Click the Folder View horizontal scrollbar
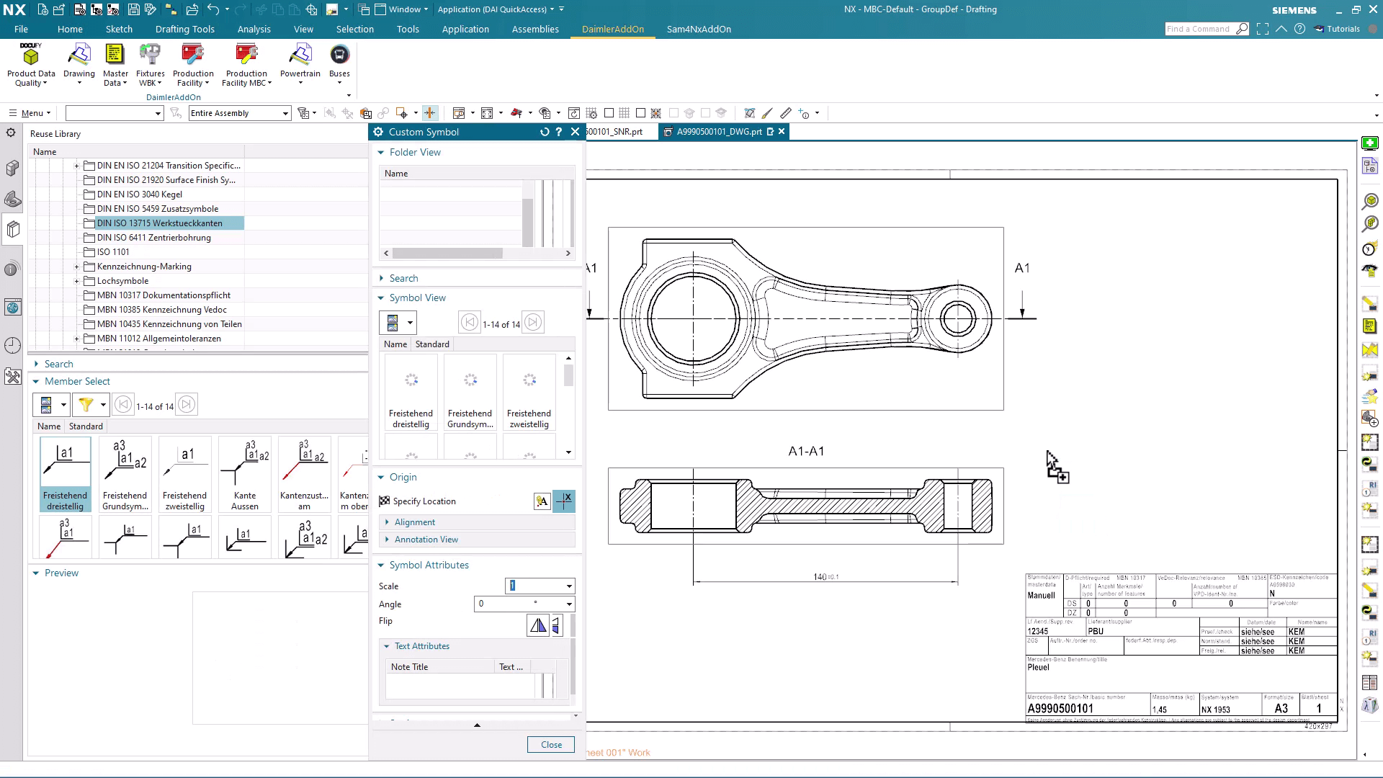The height and width of the screenshot is (778, 1383). (x=447, y=254)
